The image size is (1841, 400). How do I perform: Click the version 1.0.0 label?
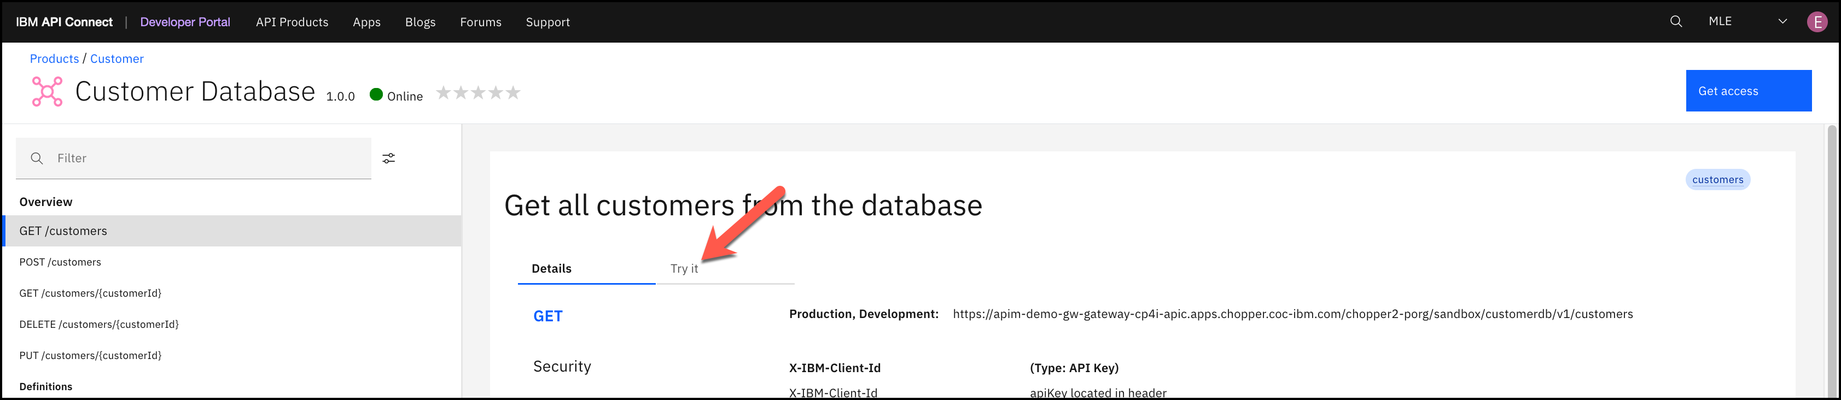click(x=340, y=96)
